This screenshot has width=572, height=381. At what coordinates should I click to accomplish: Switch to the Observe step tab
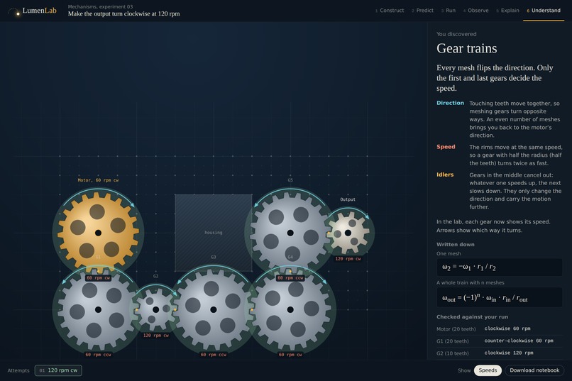(476, 11)
